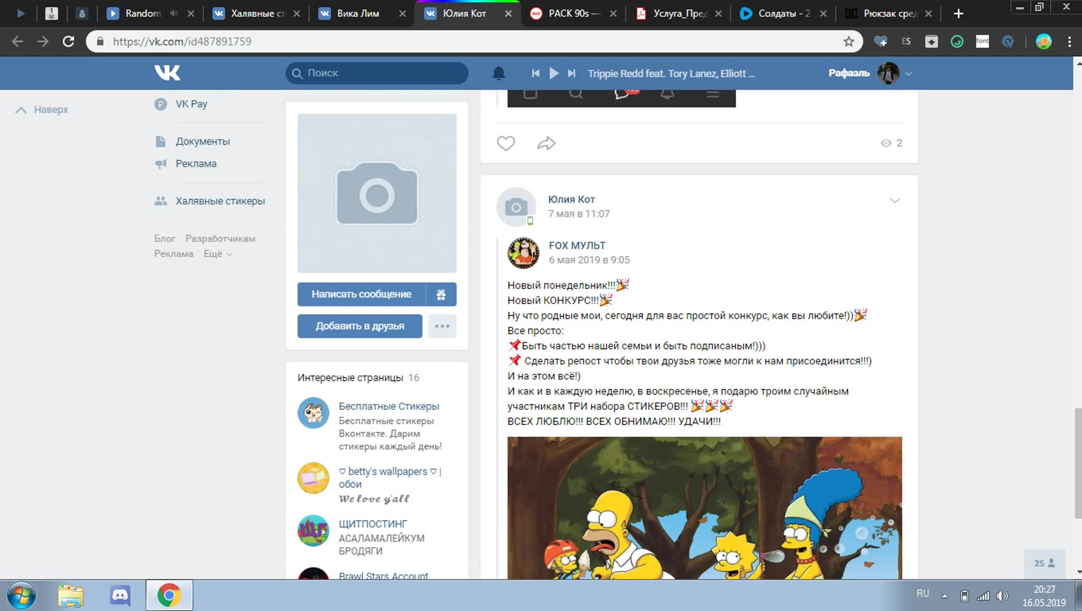Go back in browser history
The image size is (1082, 611).
point(17,41)
